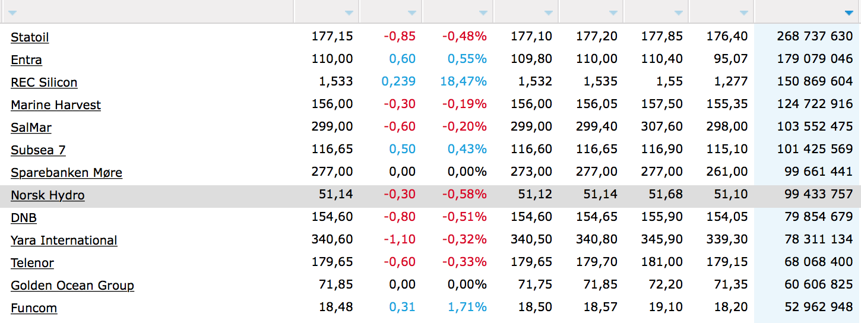Select Sparebanken Møre's value 273,00

(531, 172)
